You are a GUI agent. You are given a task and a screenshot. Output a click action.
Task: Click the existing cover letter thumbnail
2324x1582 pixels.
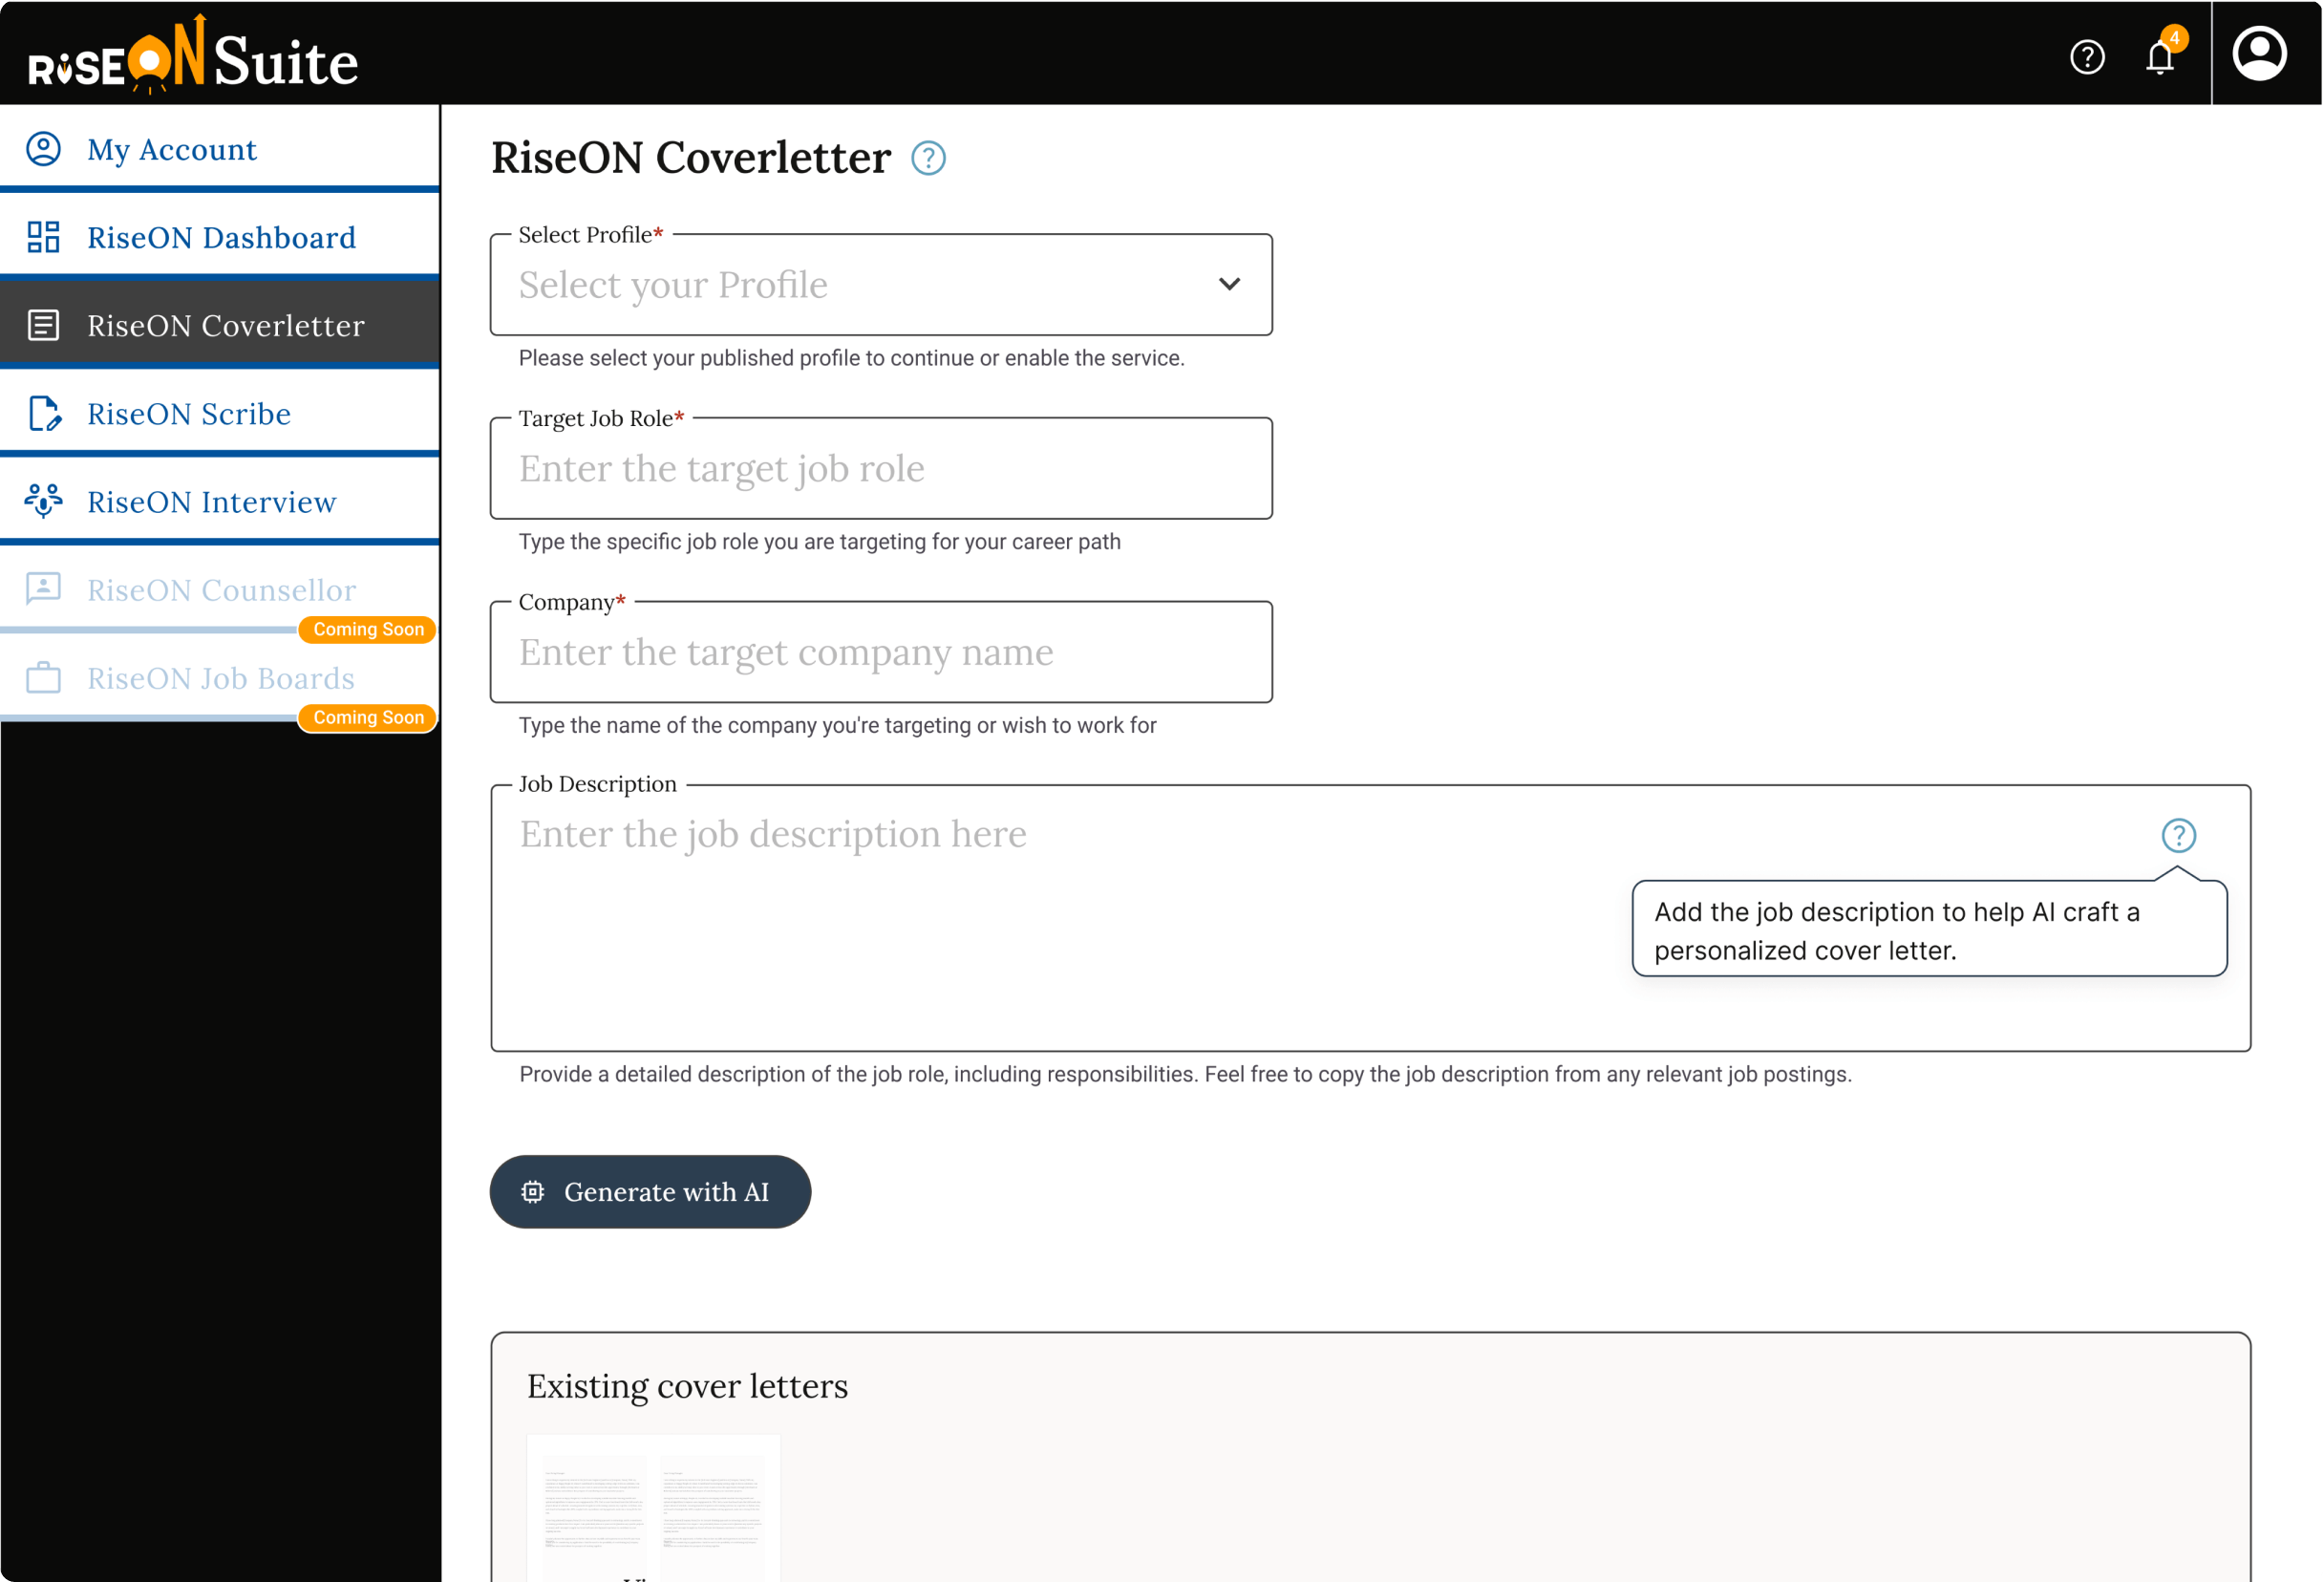click(652, 1510)
